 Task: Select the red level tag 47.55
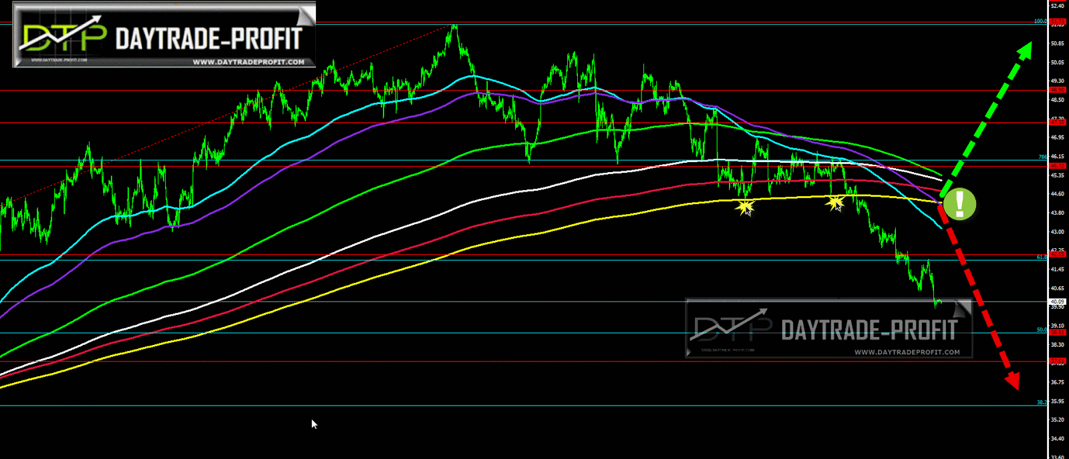point(1058,123)
